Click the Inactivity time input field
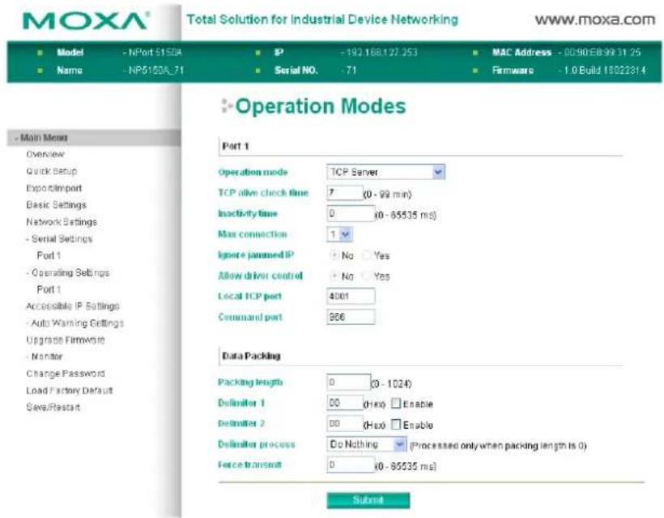 coord(351,214)
